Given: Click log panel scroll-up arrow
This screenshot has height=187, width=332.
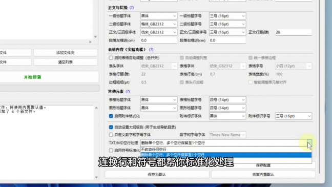Looking at the screenshot, I should pos(96,108).
